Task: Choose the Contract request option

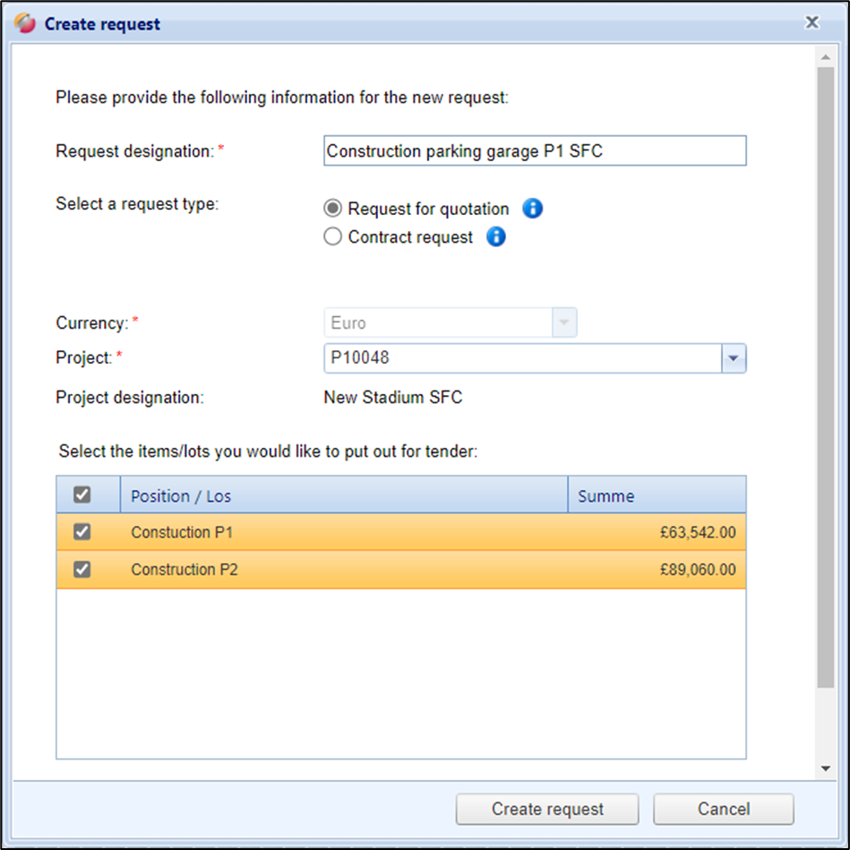Action: [x=333, y=237]
